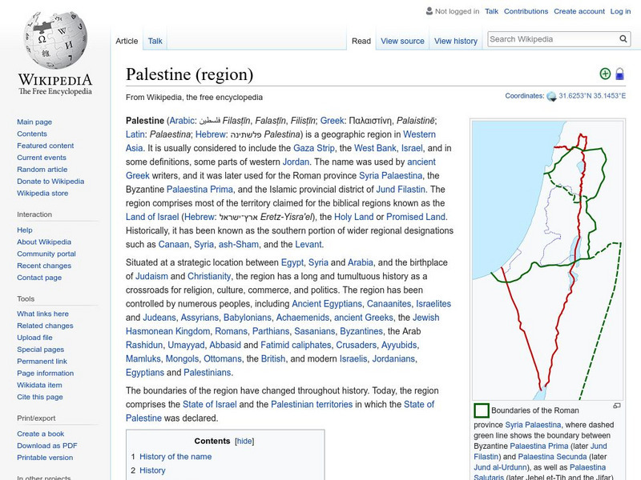The height and width of the screenshot is (480, 641).
Task: Select the Read tab
Action: pos(360,41)
